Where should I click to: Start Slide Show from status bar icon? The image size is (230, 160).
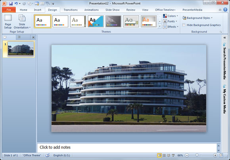tap(173, 155)
